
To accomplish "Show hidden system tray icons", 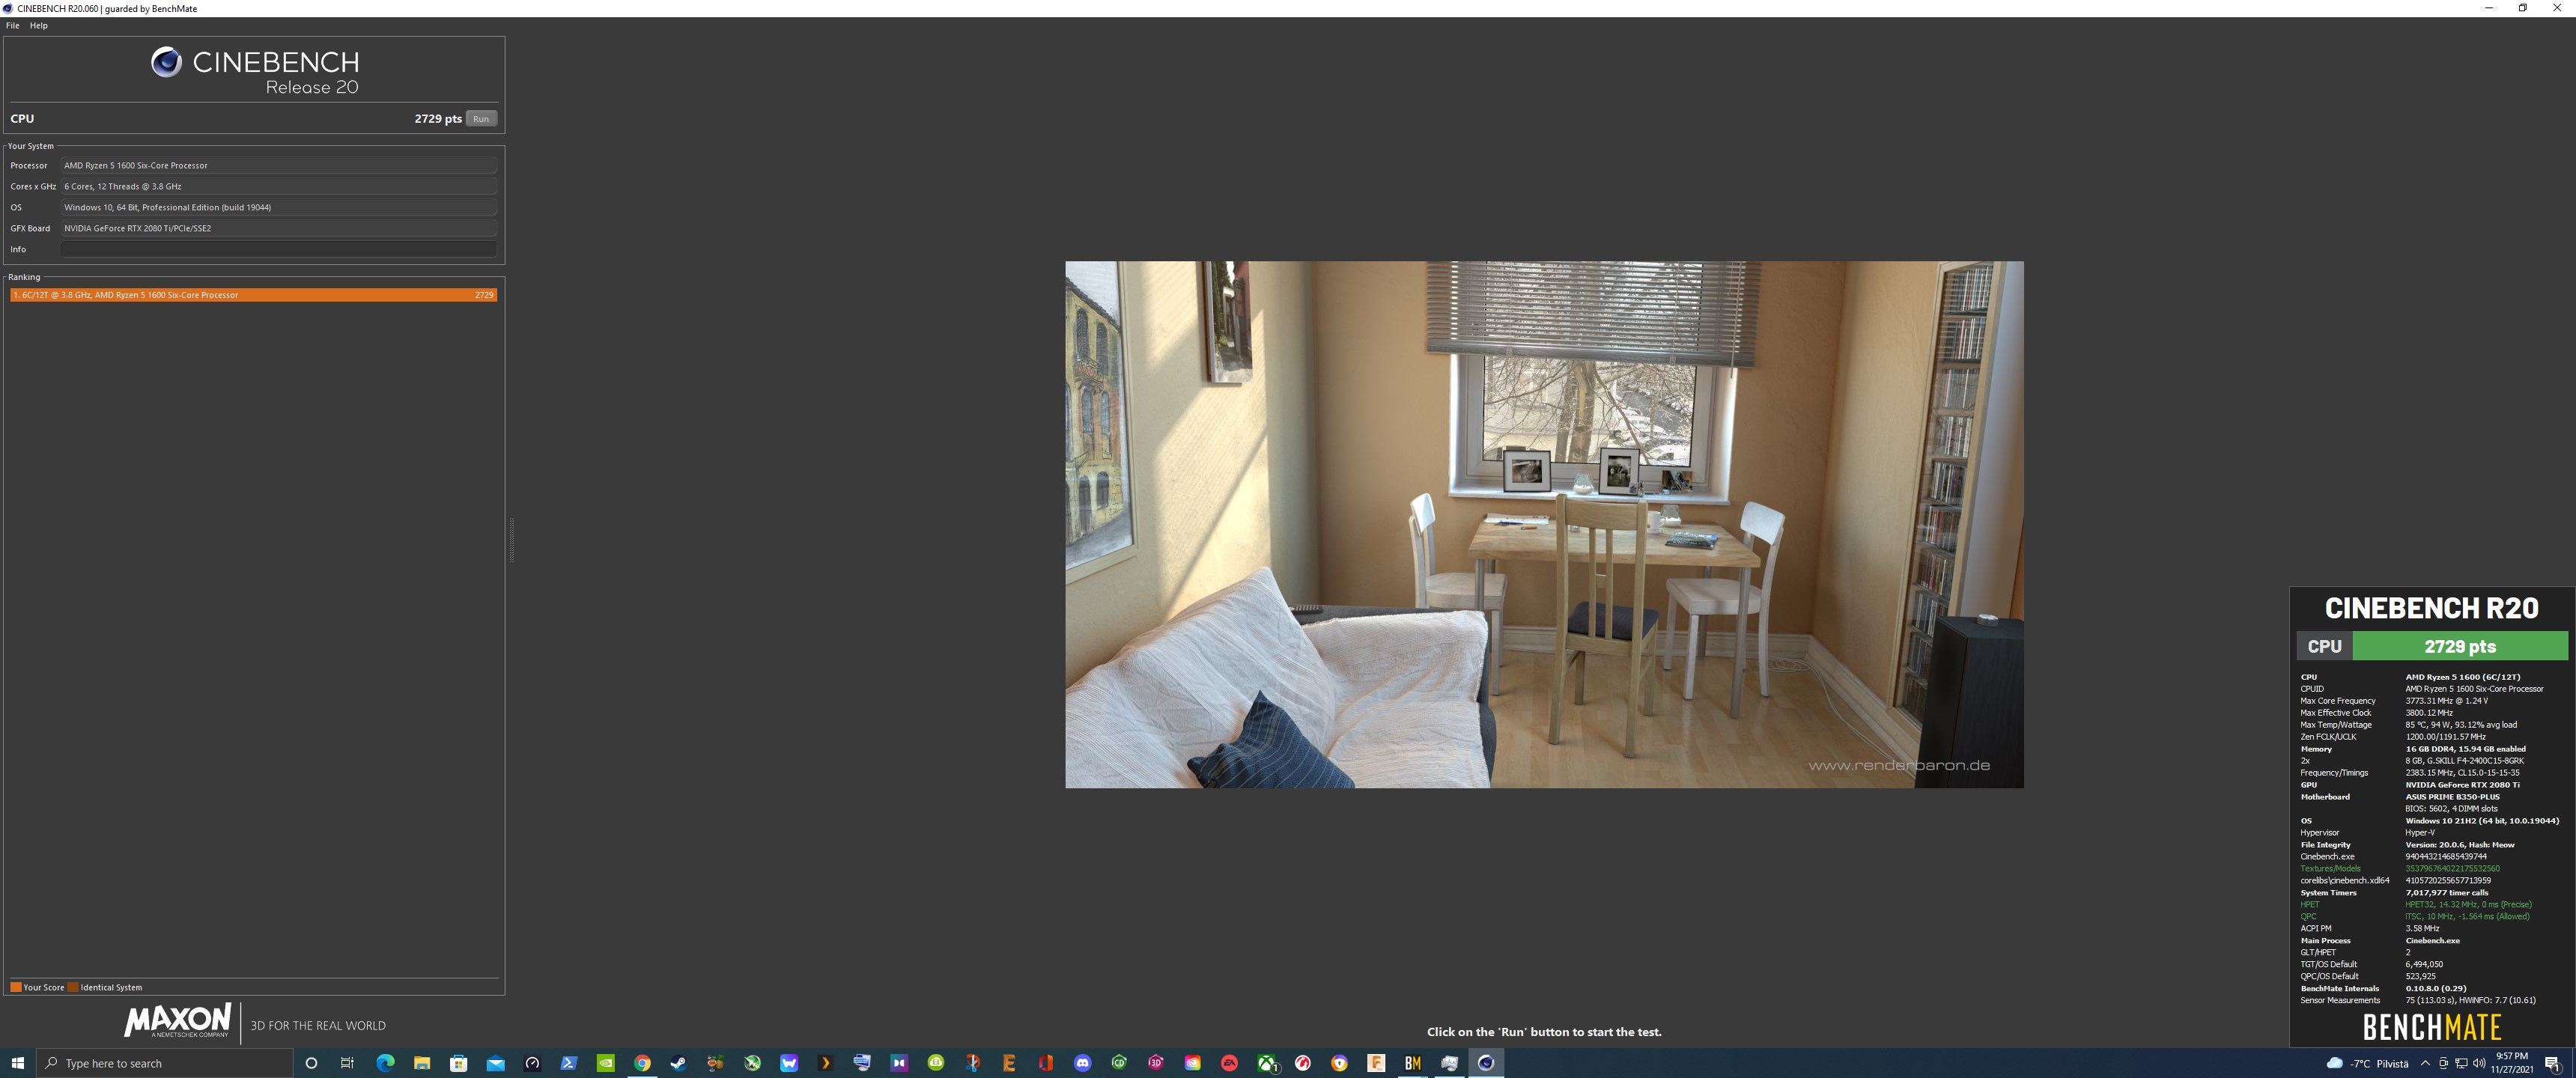I will point(2425,1063).
